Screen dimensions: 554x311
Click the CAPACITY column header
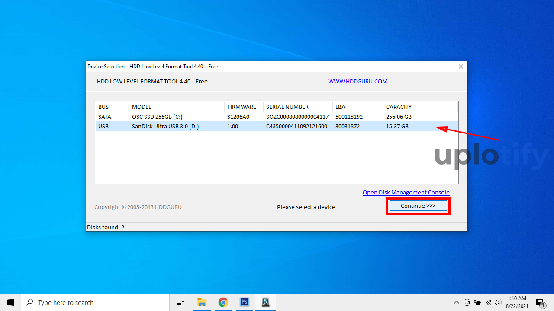point(420,107)
